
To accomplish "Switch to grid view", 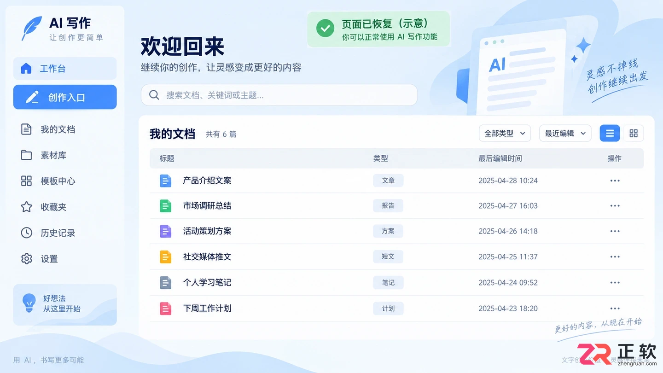I will coord(634,134).
